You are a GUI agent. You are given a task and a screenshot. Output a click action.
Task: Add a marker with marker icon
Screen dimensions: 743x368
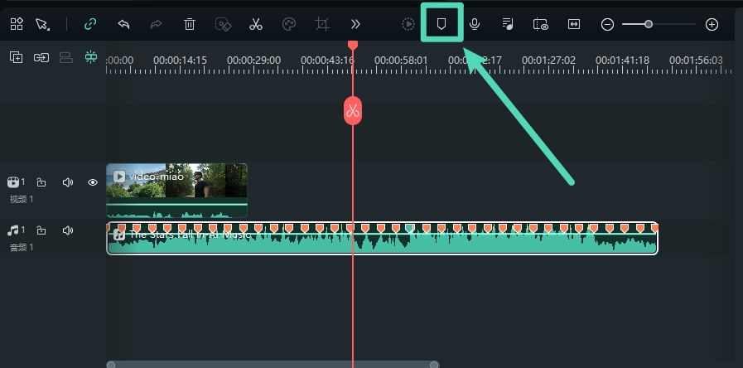441,24
